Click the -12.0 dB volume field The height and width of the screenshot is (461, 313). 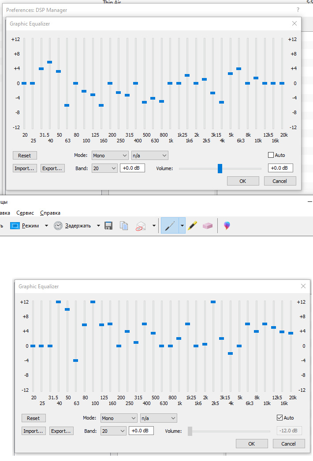289,431
